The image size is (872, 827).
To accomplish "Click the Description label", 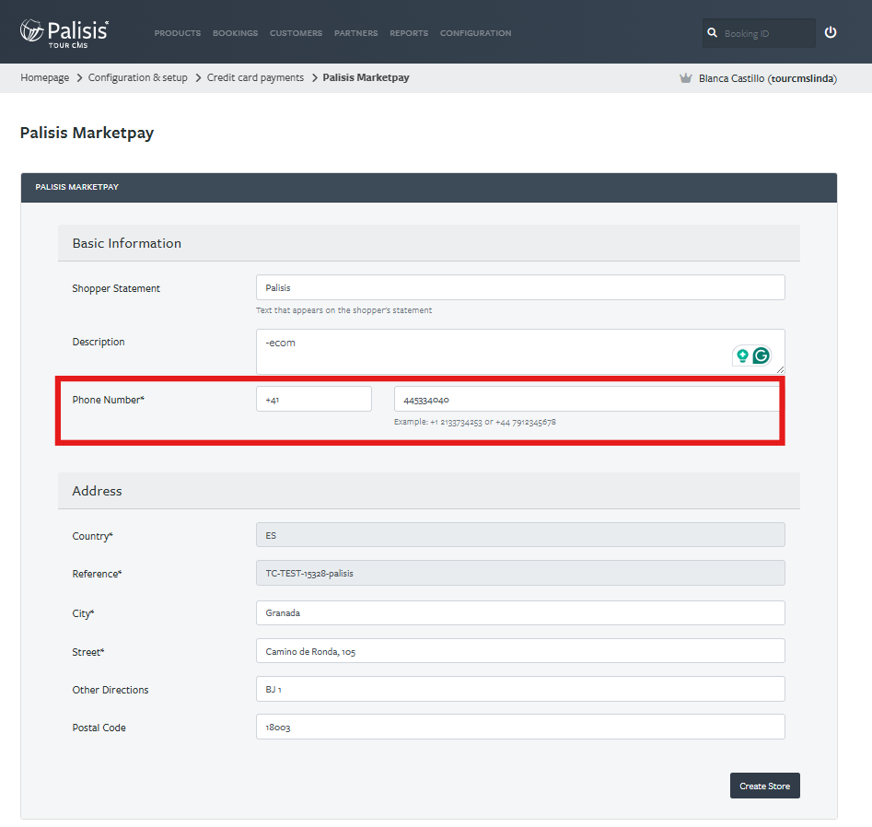I will coord(99,342).
